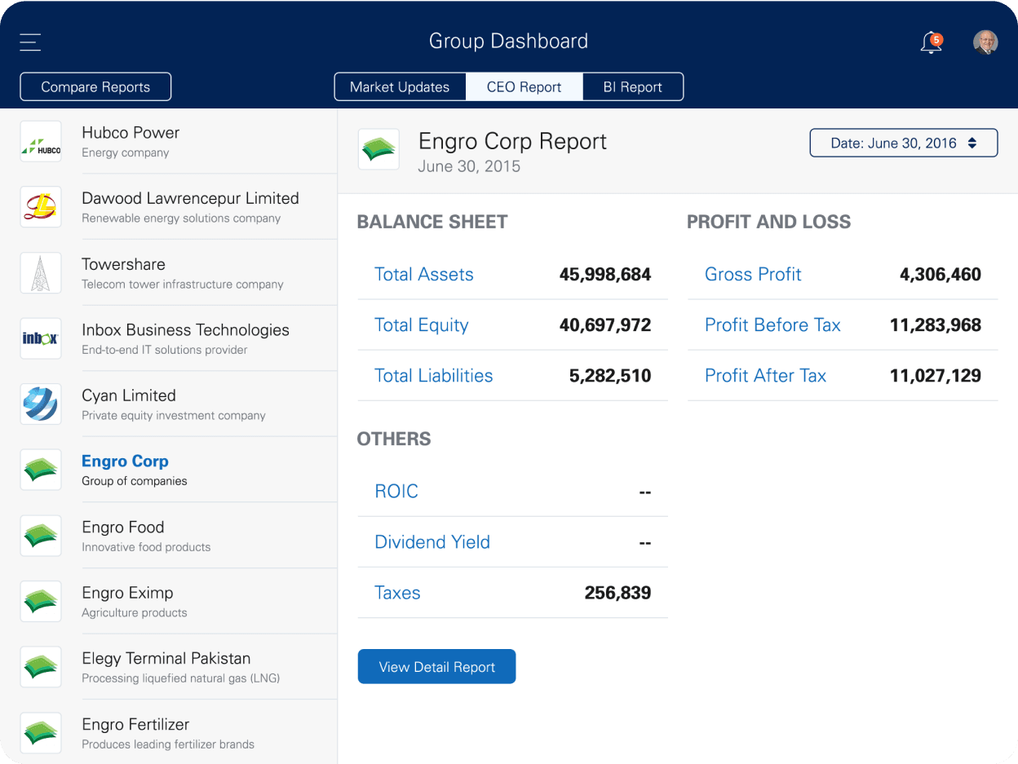Click the Profit After Tax value 11,027,129
Image resolution: width=1018 pixels, height=764 pixels.
pyautogui.click(x=936, y=376)
